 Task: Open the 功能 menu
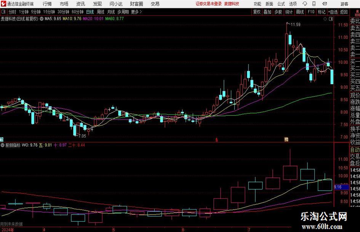[258, 4]
